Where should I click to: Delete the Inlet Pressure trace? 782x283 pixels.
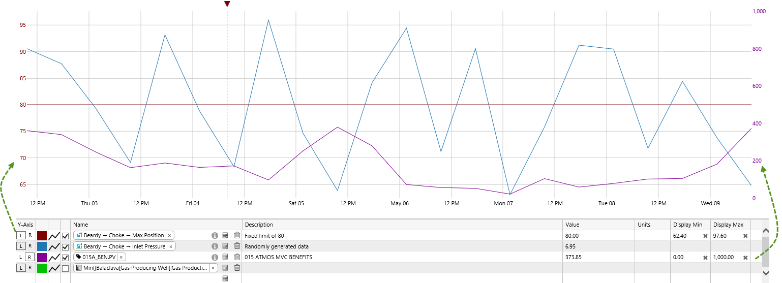point(237,246)
